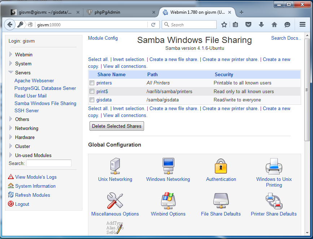Go to the browser home icon
The height and width of the screenshot is (239, 313).
(x=274, y=25)
